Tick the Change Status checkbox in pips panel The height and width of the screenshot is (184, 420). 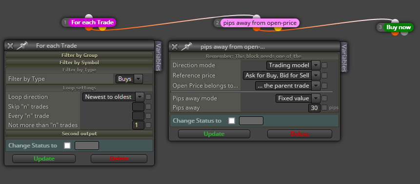tap(232, 121)
